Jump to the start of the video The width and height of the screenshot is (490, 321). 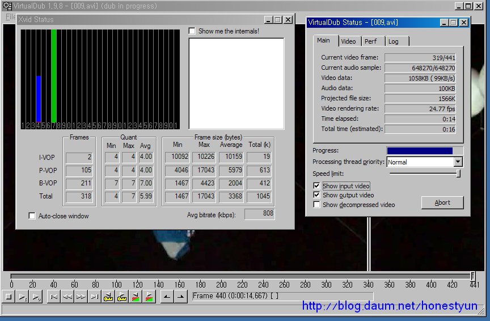pos(54,297)
